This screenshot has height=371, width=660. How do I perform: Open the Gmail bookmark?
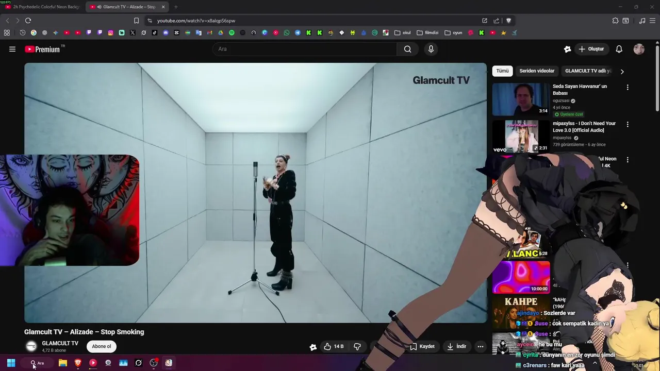(209, 32)
